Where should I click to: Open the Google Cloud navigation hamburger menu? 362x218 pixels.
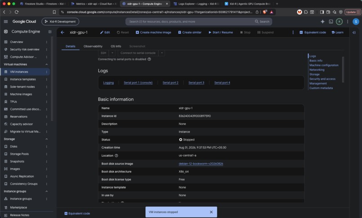(6, 21)
